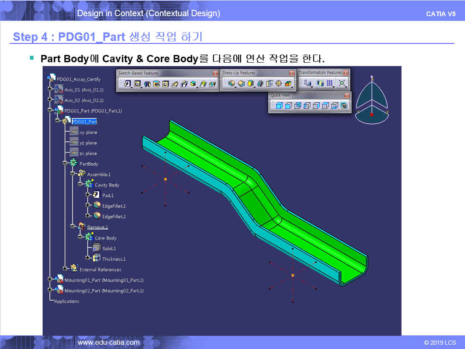
Task: Select the Rectangular Pattern tool
Action: [329, 84]
